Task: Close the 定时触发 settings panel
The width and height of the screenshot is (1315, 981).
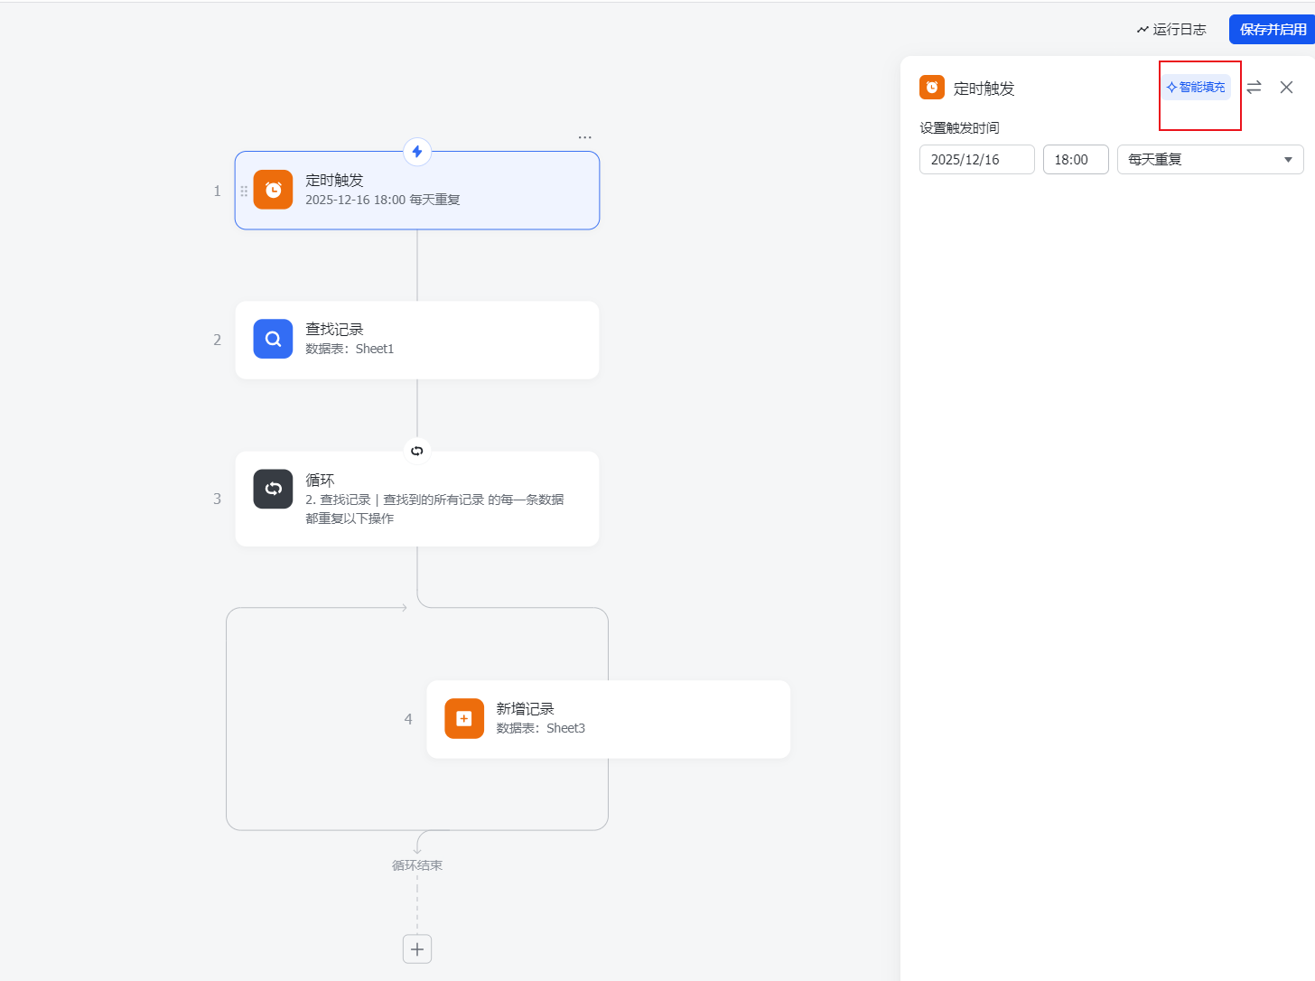Action: [x=1286, y=88]
